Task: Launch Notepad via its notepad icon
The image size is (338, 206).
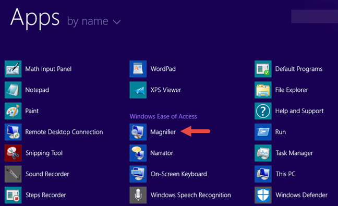Action: point(13,90)
